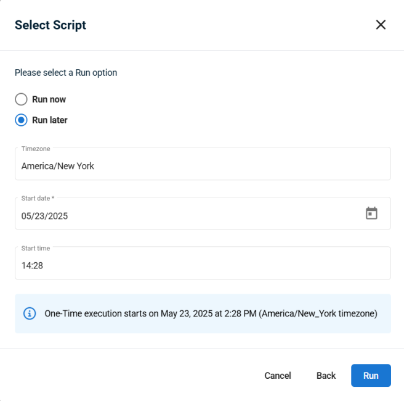This screenshot has width=404, height=401.
Task: Focus the Start time field showing 14:28
Action: click(203, 263)
